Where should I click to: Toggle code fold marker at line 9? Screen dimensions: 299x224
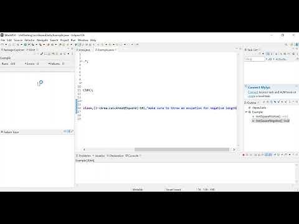[x=81, y=83]
